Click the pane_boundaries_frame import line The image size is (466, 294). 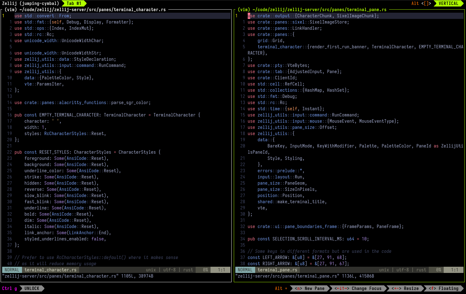coord(326,226)
